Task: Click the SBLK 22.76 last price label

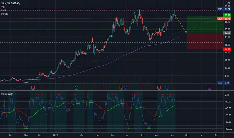Action: pyautogui.click(x=224, y=19)
